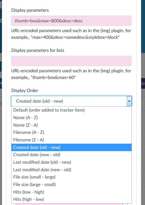Select Filename (A - Z) option
This screenshot has height=205, width=145.
point(72,132)
